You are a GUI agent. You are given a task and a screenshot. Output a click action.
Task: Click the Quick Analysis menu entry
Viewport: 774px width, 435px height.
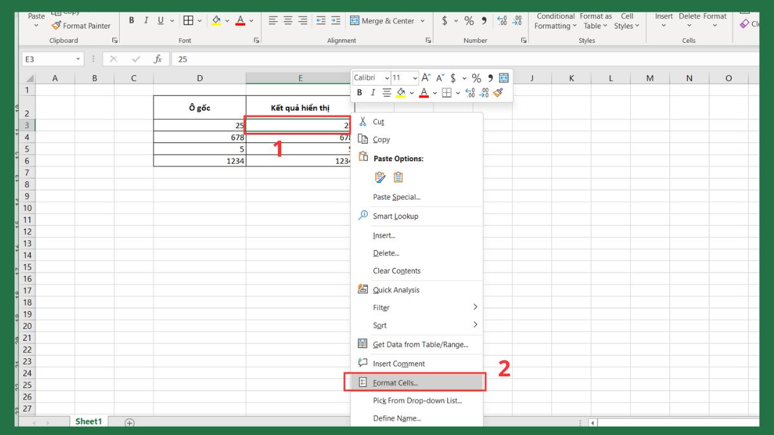point(396,290)
